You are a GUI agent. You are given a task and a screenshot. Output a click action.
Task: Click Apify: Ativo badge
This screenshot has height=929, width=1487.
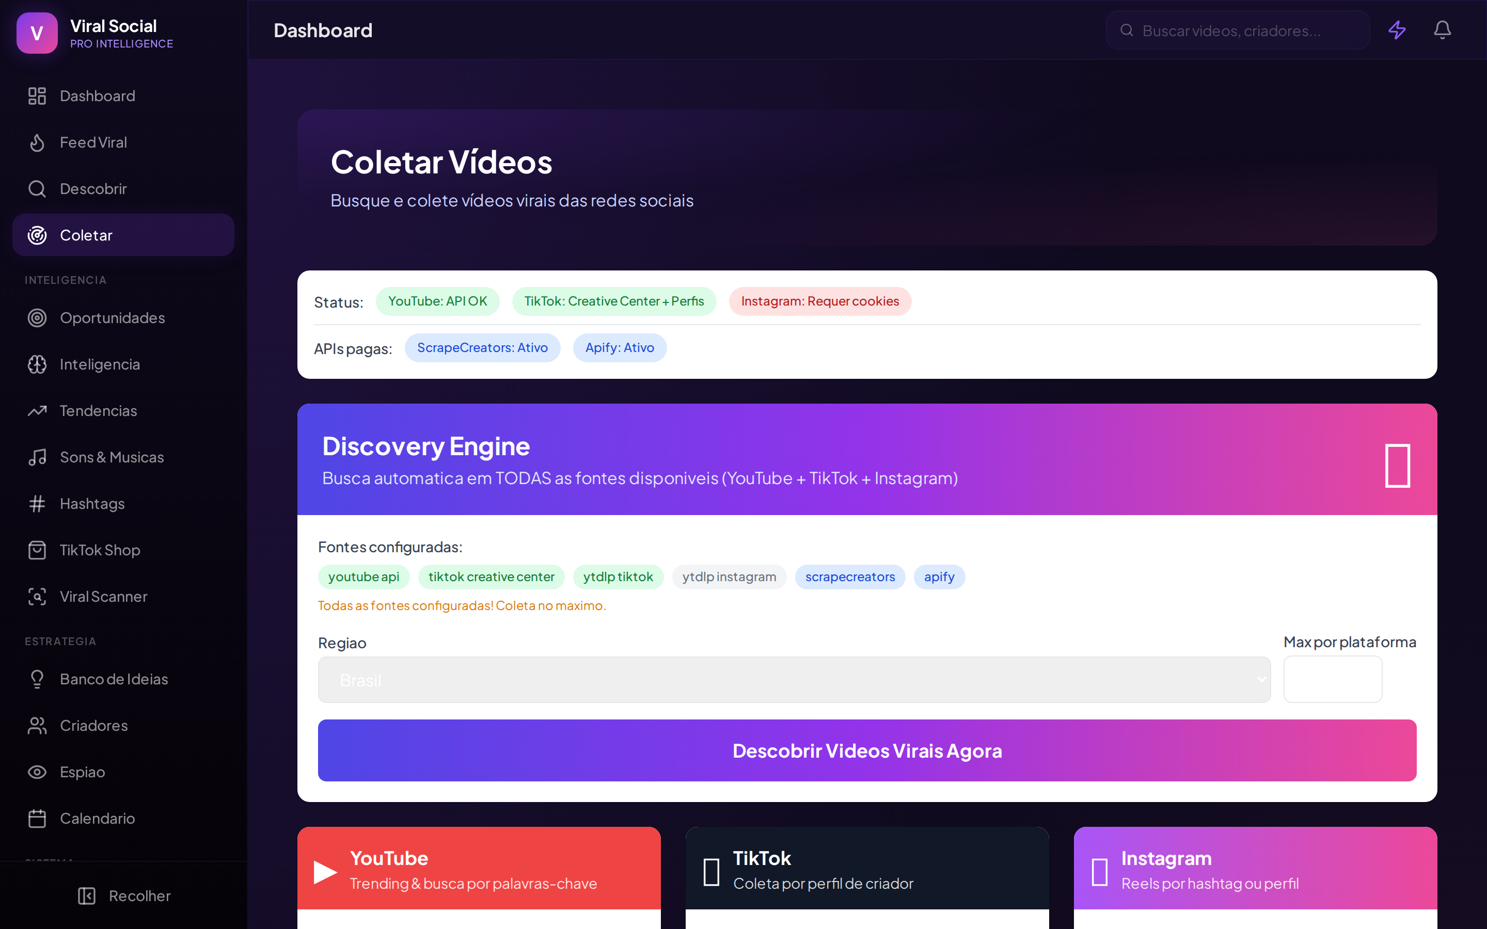(620, 348)
